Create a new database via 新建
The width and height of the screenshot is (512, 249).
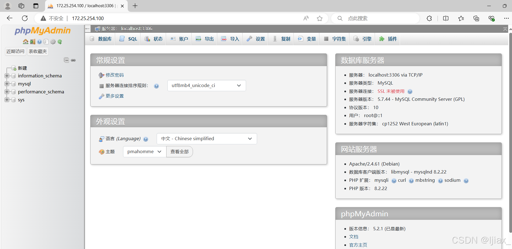point(22,68)
